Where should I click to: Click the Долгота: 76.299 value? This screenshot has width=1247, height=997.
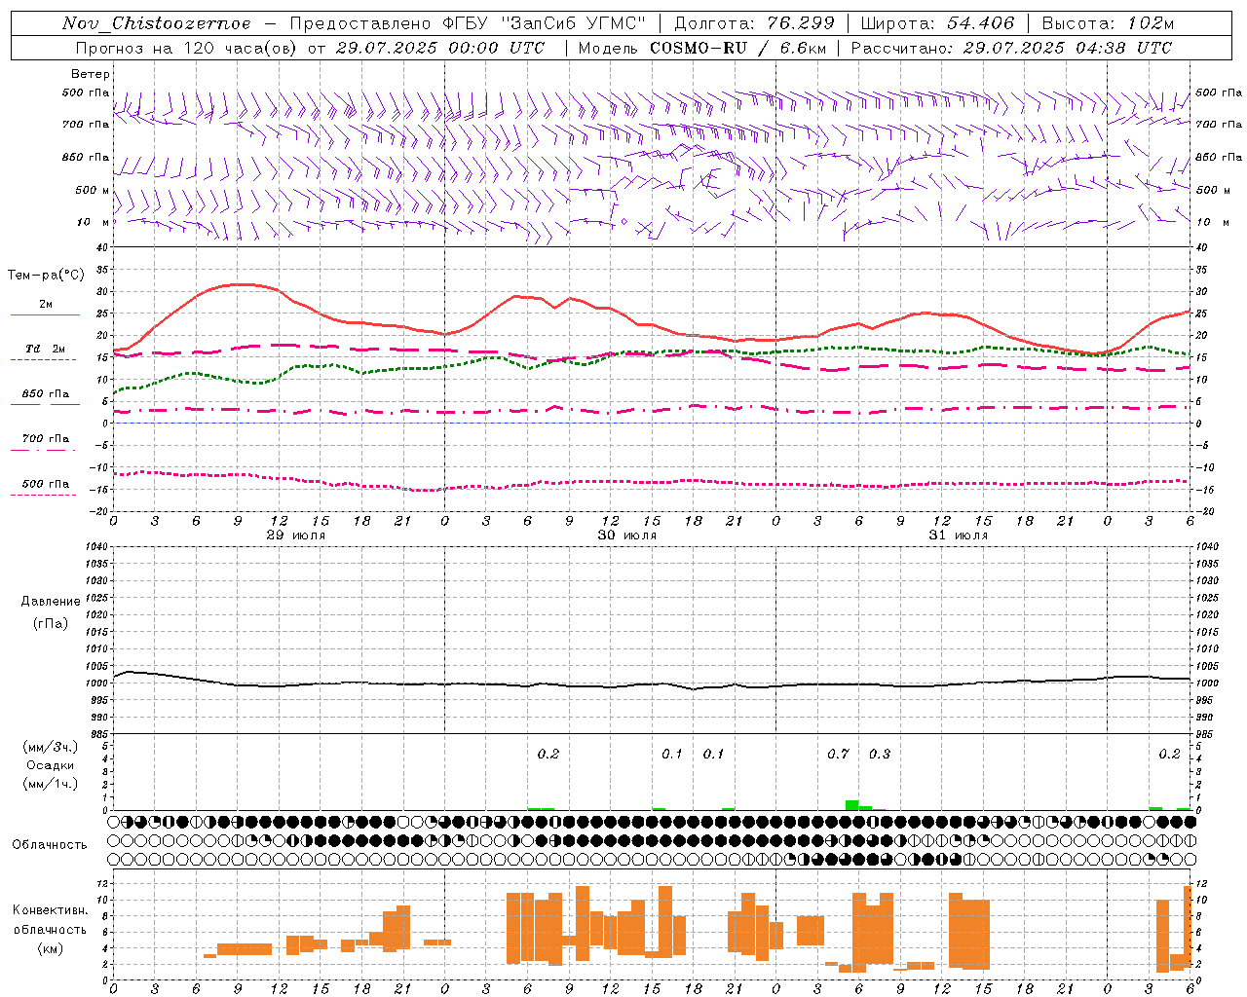(x=754, y=23)
